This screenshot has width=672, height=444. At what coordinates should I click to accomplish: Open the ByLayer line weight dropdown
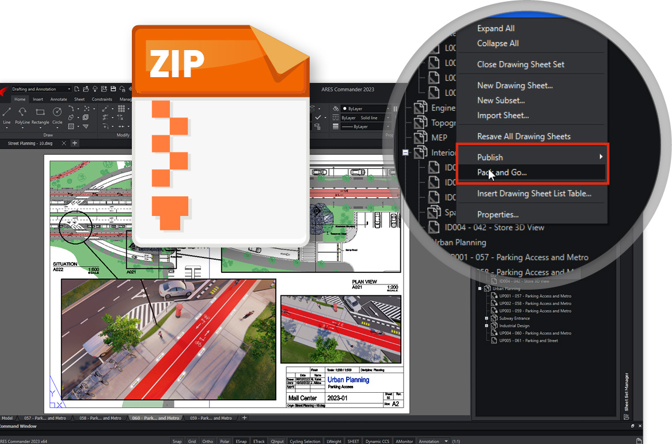[x=366, y=127]
